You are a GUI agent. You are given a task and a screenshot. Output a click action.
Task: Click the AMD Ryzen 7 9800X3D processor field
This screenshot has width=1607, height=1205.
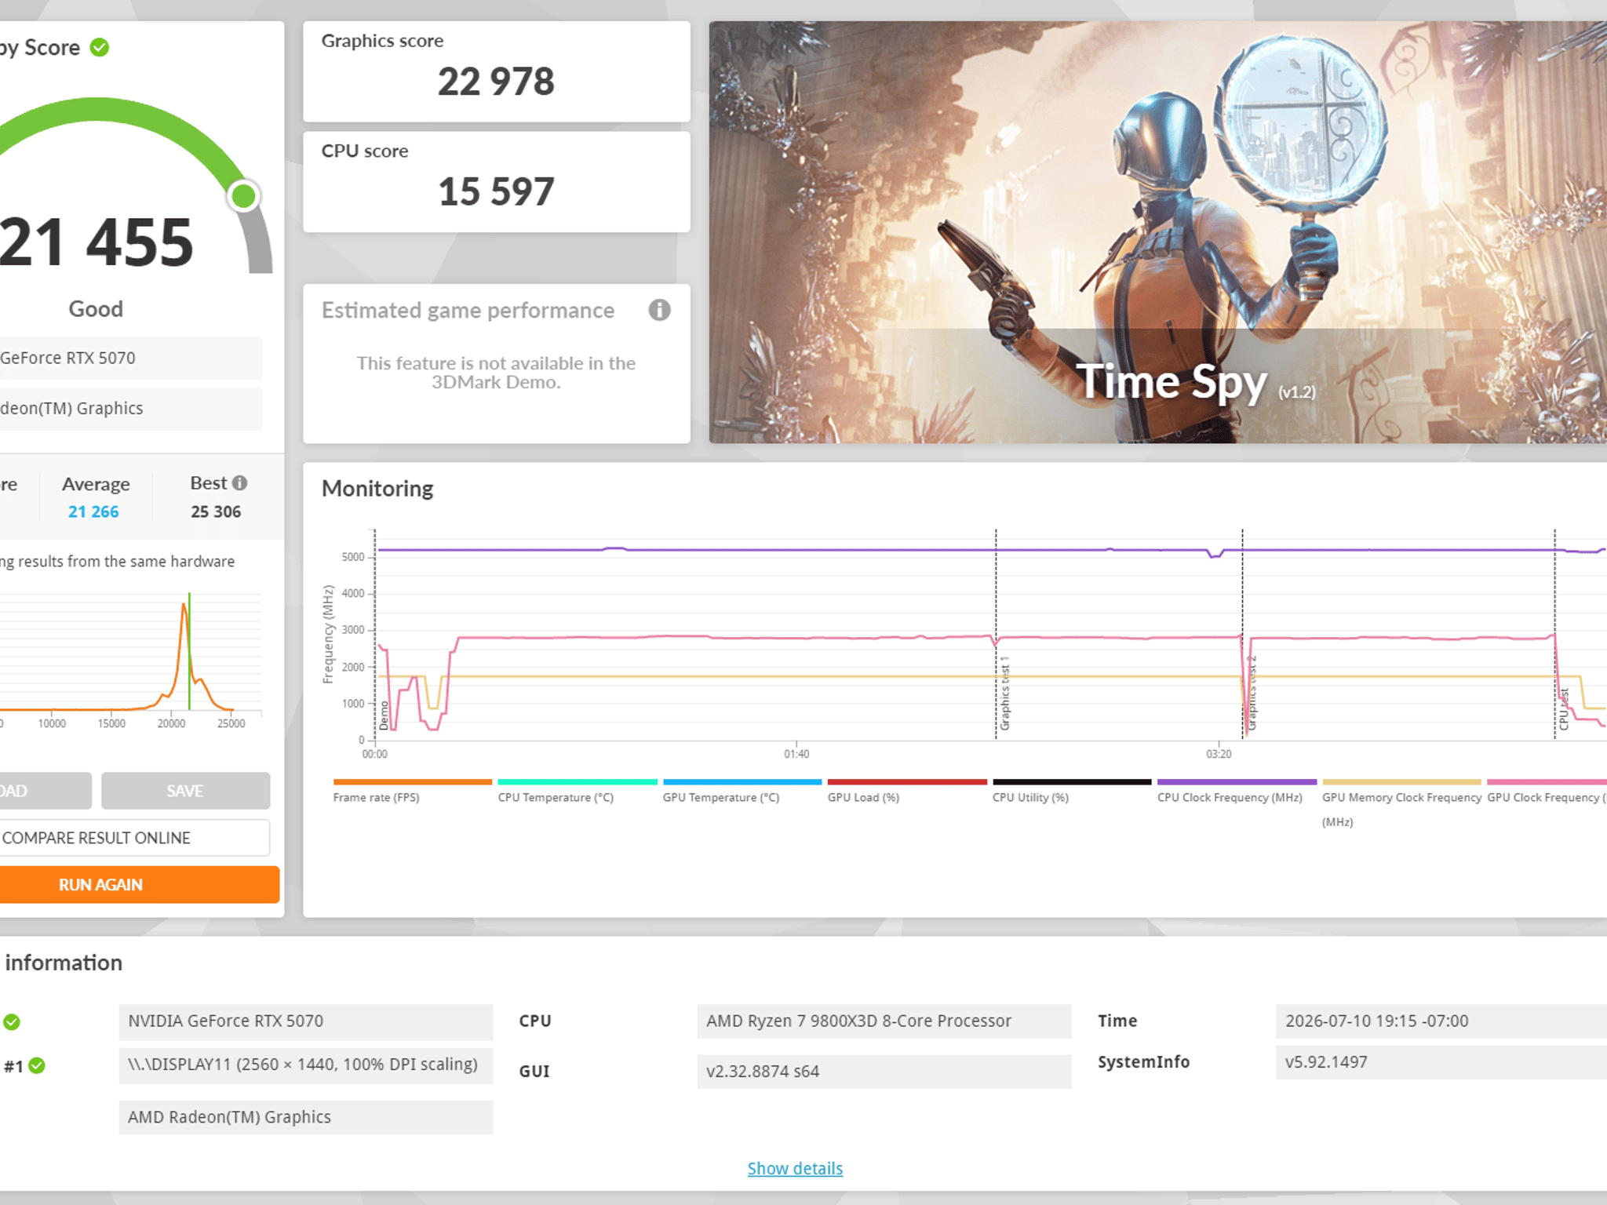point(884,1021)
